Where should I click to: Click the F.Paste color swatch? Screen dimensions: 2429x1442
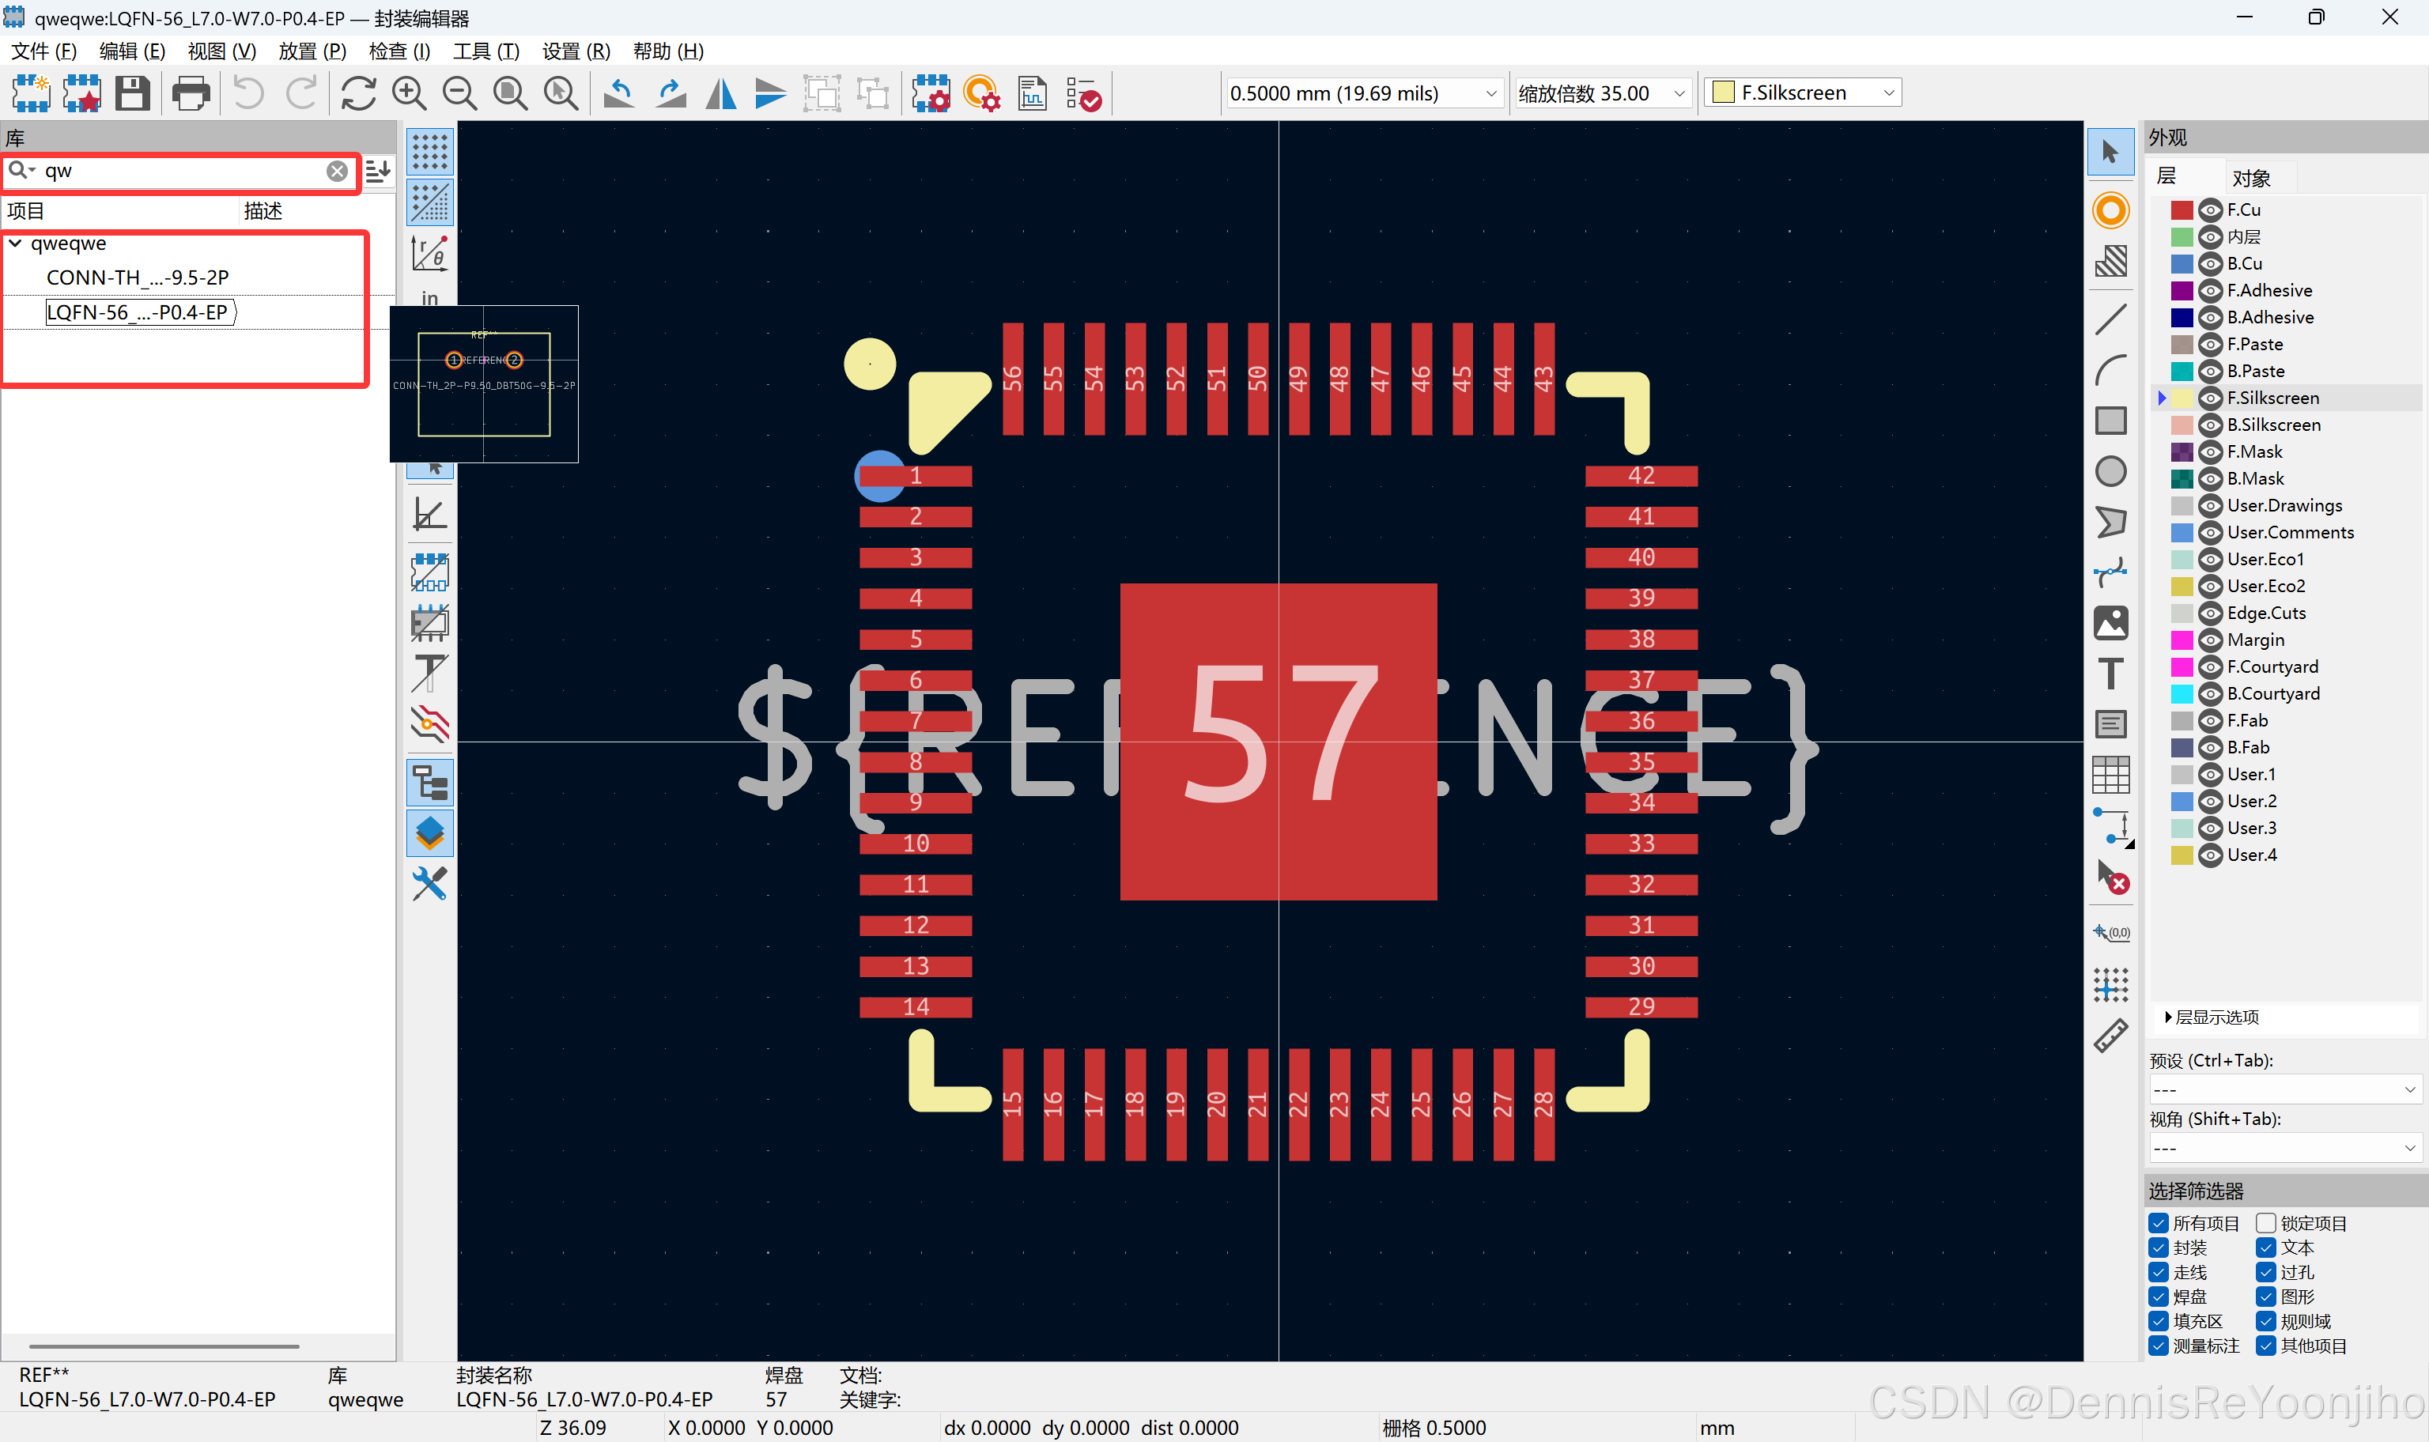[x=2182, y=345]
